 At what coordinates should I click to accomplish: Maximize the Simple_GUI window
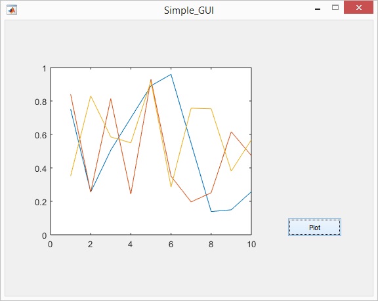pyautogui.click(x=335, y=7)
